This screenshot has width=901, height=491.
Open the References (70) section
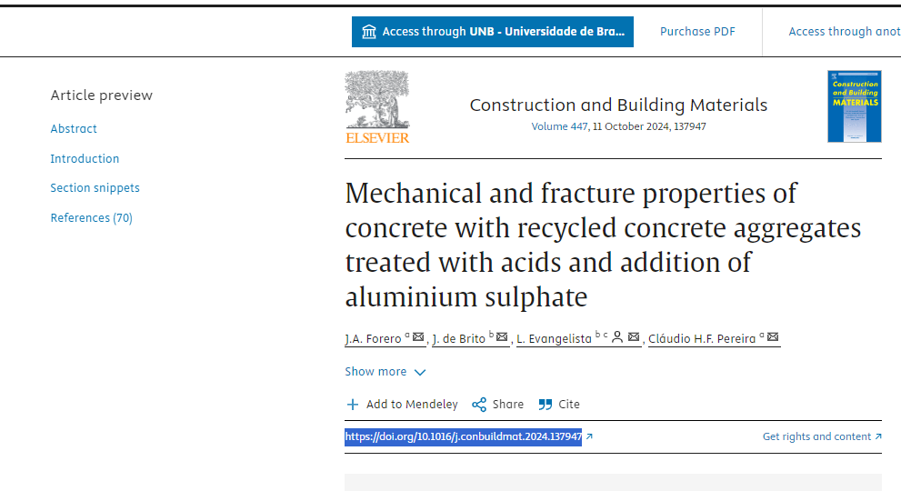coord(92,218)
